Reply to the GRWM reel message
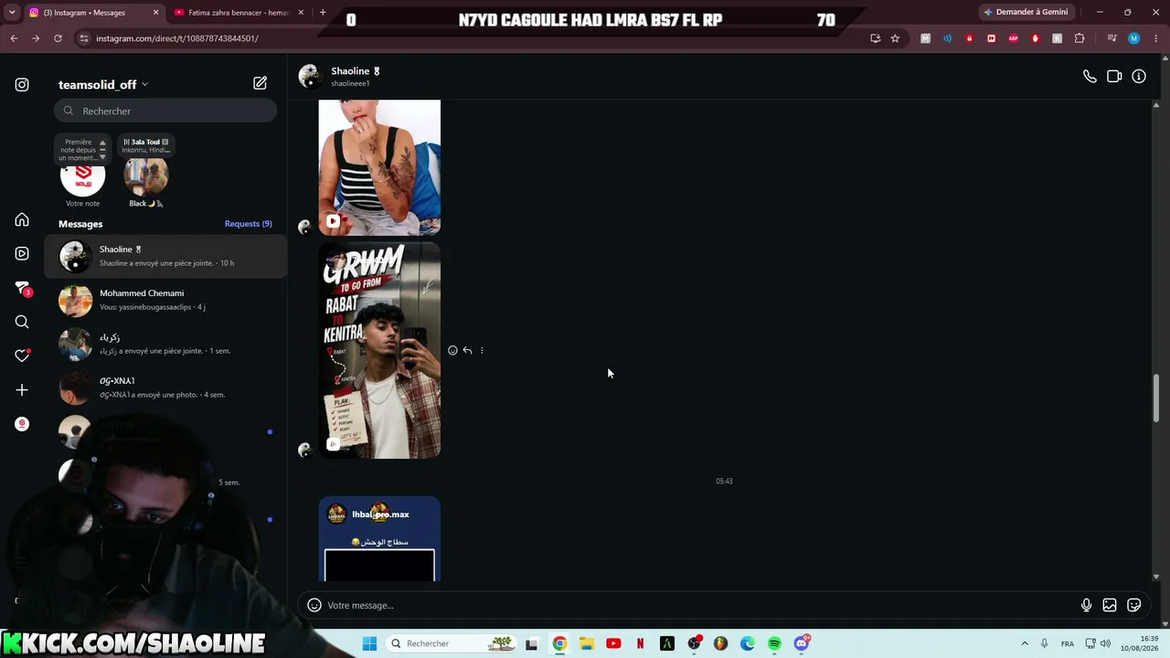 click(x=467, y=350)
